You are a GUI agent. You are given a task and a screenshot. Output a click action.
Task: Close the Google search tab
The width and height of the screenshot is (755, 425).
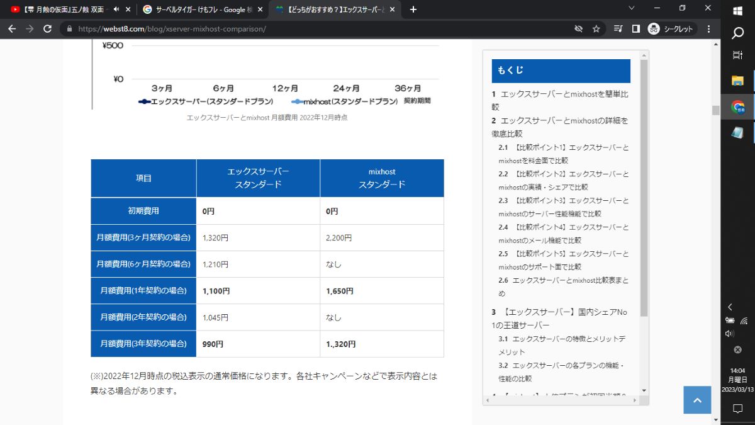(260, 9)
